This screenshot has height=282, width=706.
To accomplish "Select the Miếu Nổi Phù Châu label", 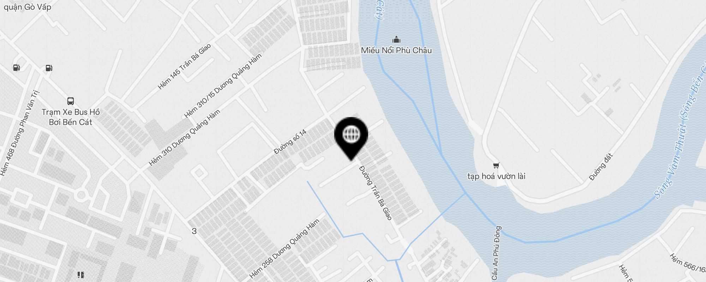I will click(x=396, y=50).
